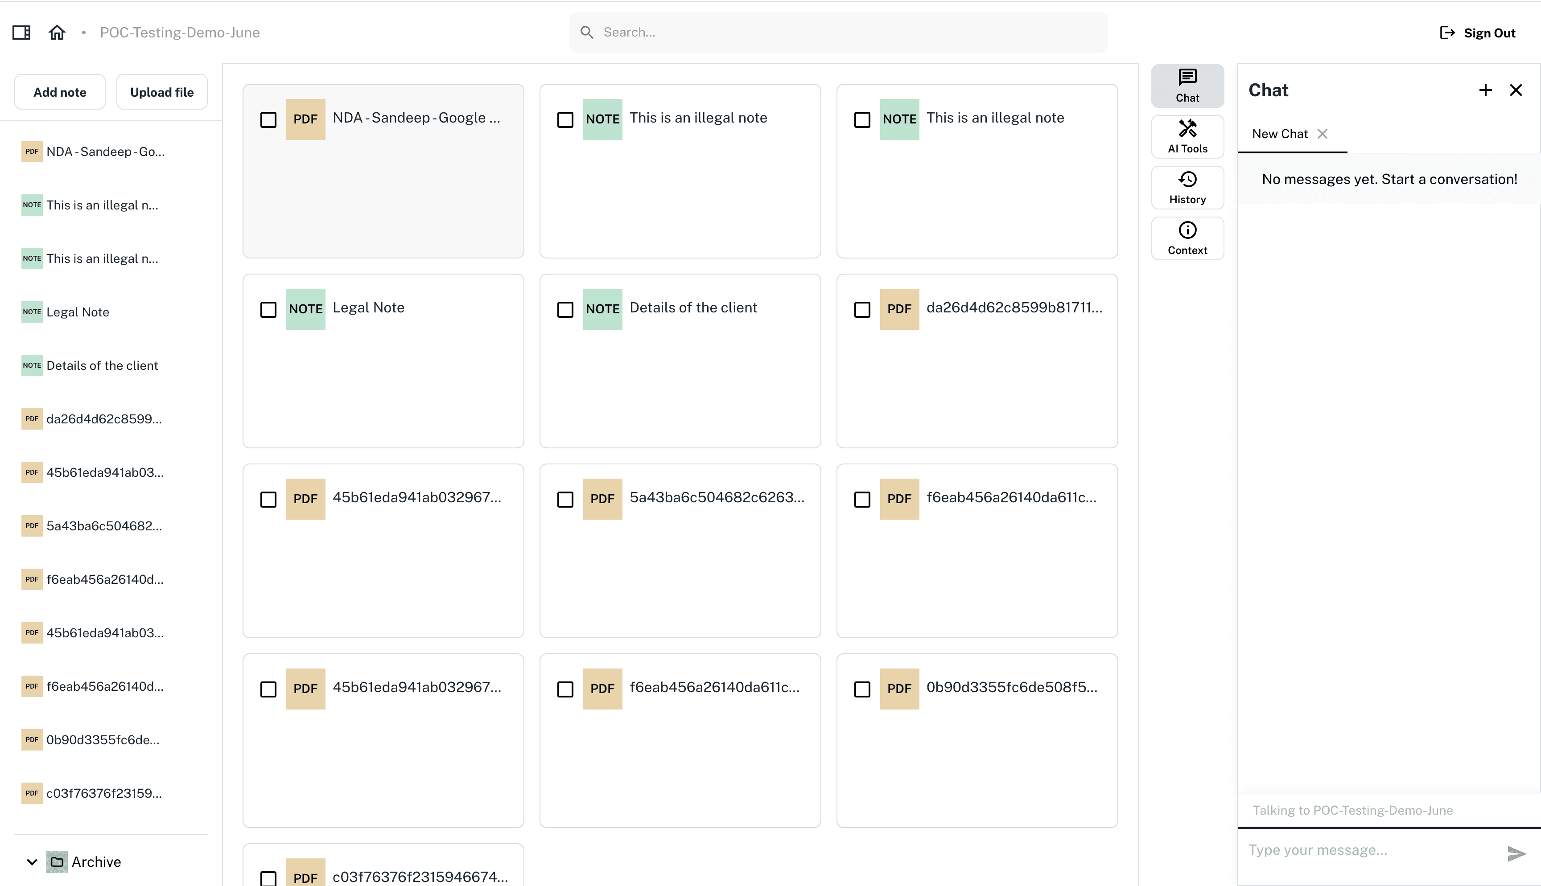Click the Sign Out arrow icon

click(1446, 33)
